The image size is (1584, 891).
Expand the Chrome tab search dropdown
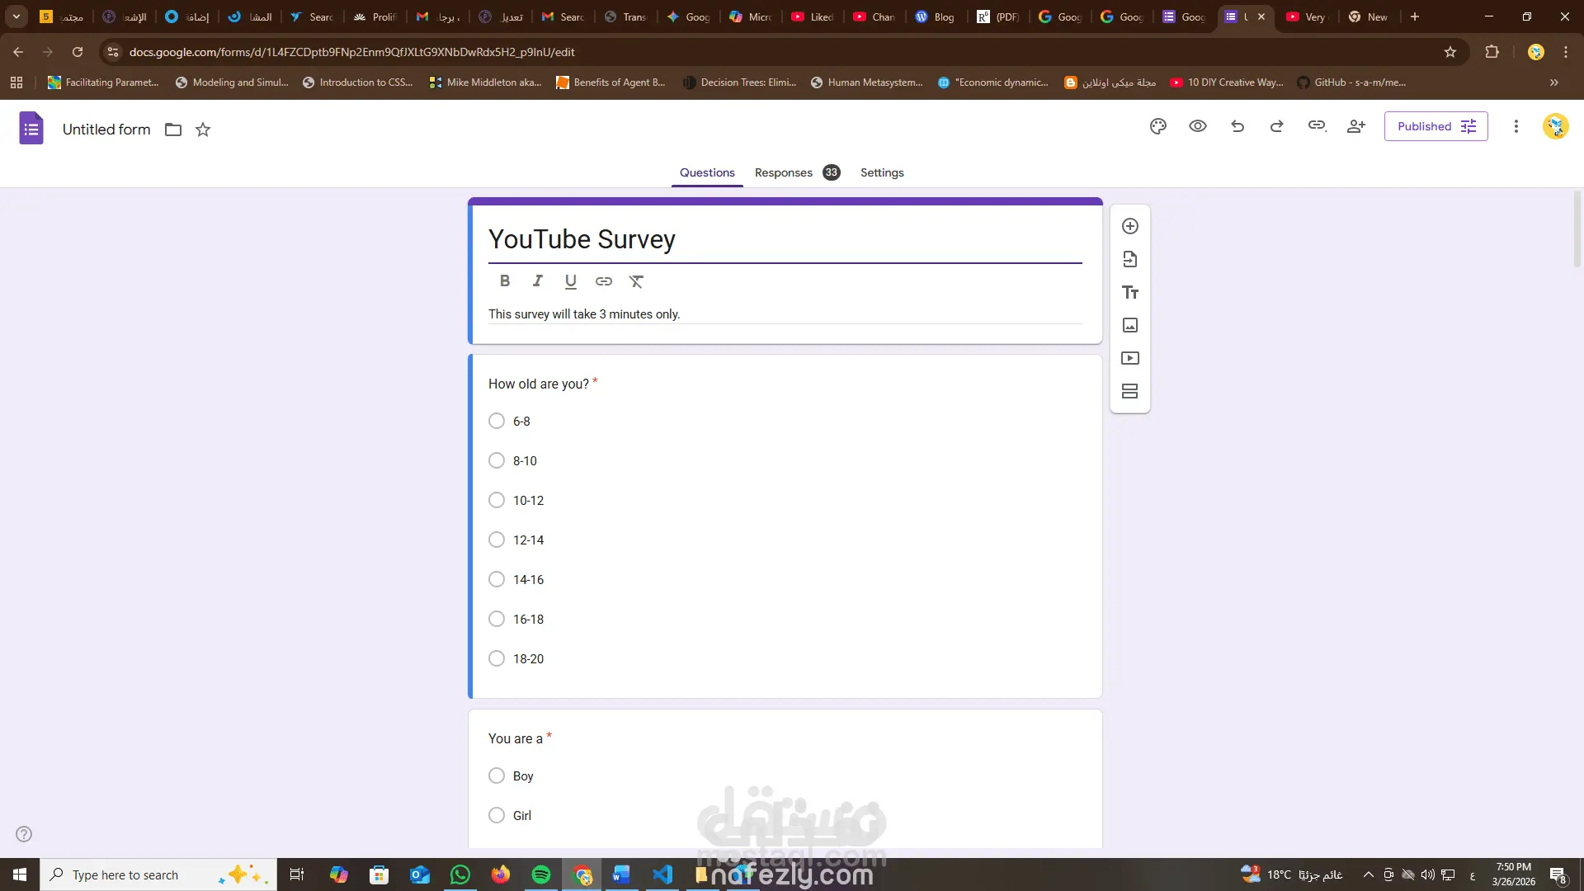16,16
